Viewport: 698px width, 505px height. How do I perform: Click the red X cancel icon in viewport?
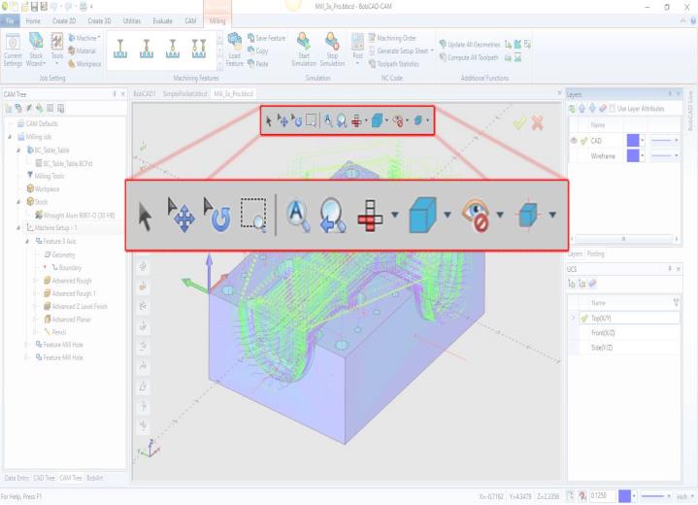(x=537, y=122)
